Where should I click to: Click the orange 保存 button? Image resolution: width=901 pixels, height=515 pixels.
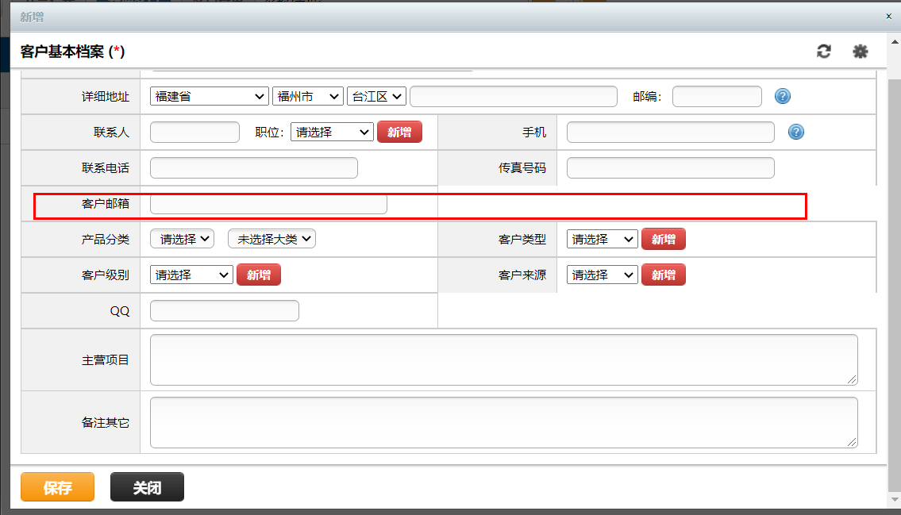tap(57, 487)
